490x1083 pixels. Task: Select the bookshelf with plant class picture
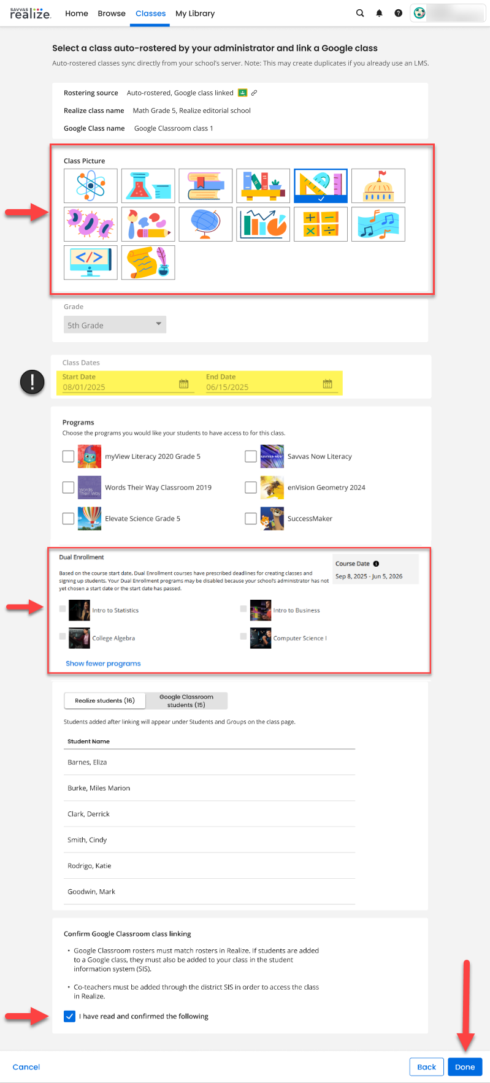click(x=263, y=186)
